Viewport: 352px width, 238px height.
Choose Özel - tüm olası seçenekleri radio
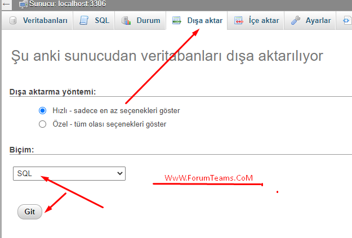tap(42, 124)
